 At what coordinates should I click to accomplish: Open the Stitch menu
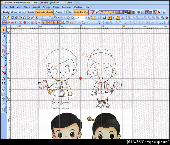tap(27, 7)
